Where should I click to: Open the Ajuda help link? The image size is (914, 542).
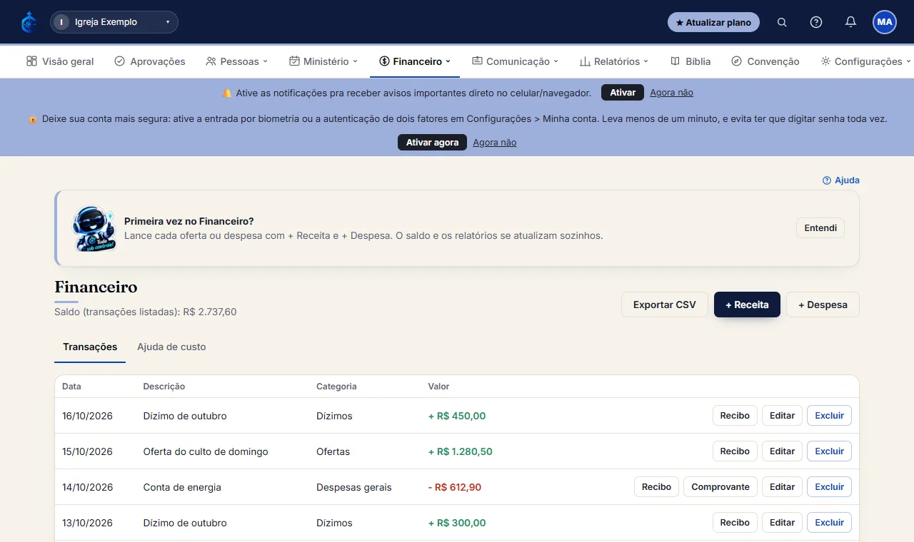click(841, 180)
